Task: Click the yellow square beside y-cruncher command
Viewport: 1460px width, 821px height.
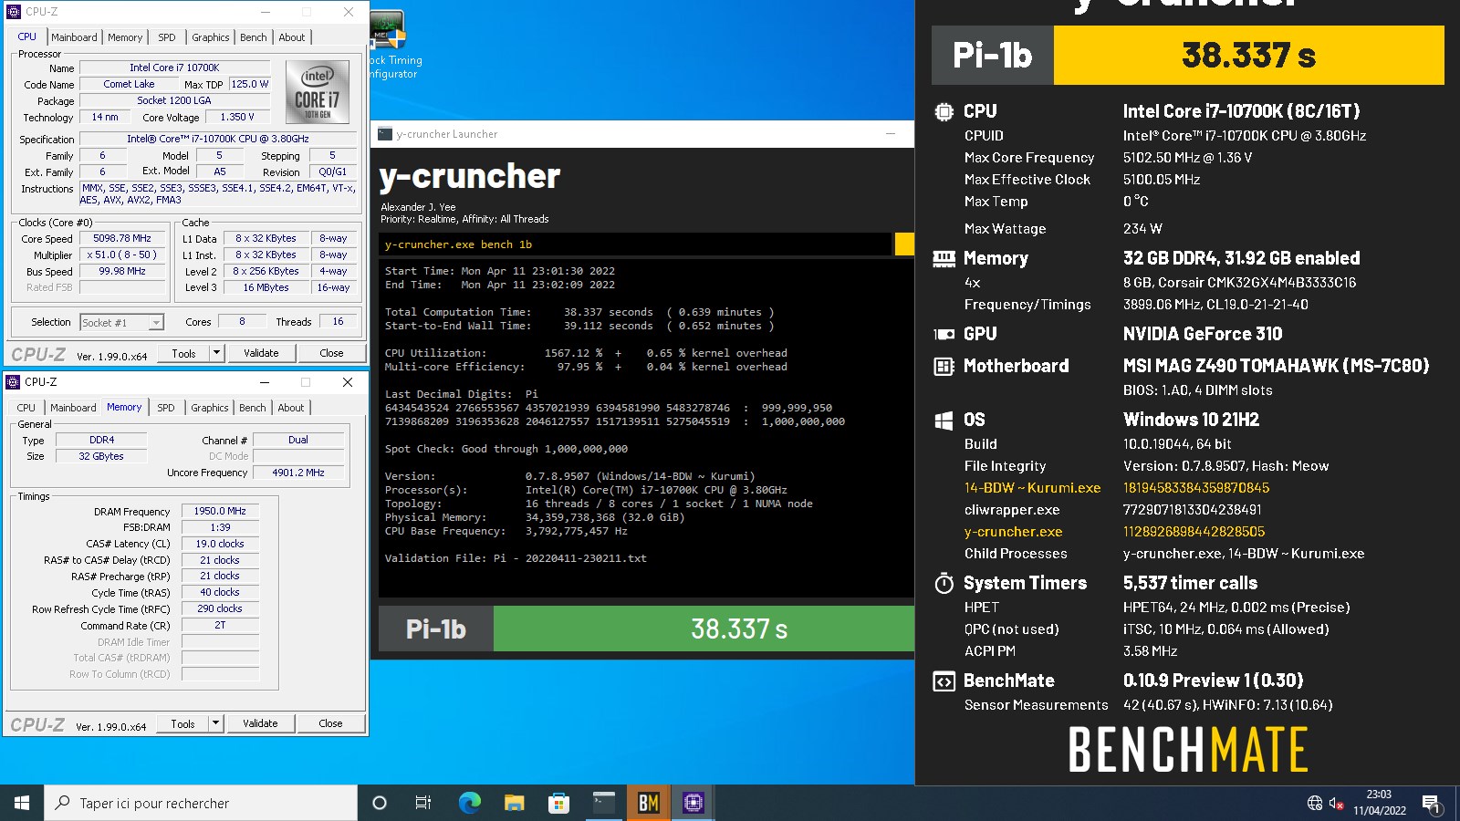Action: (904, 244)
